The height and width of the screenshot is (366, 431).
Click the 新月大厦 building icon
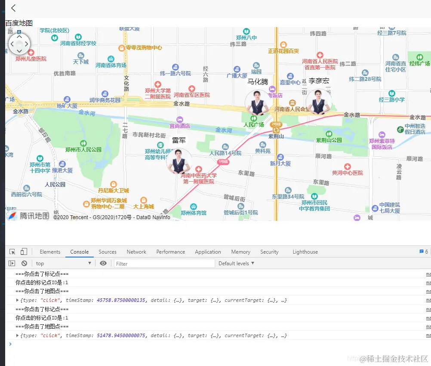pos(280,157)
